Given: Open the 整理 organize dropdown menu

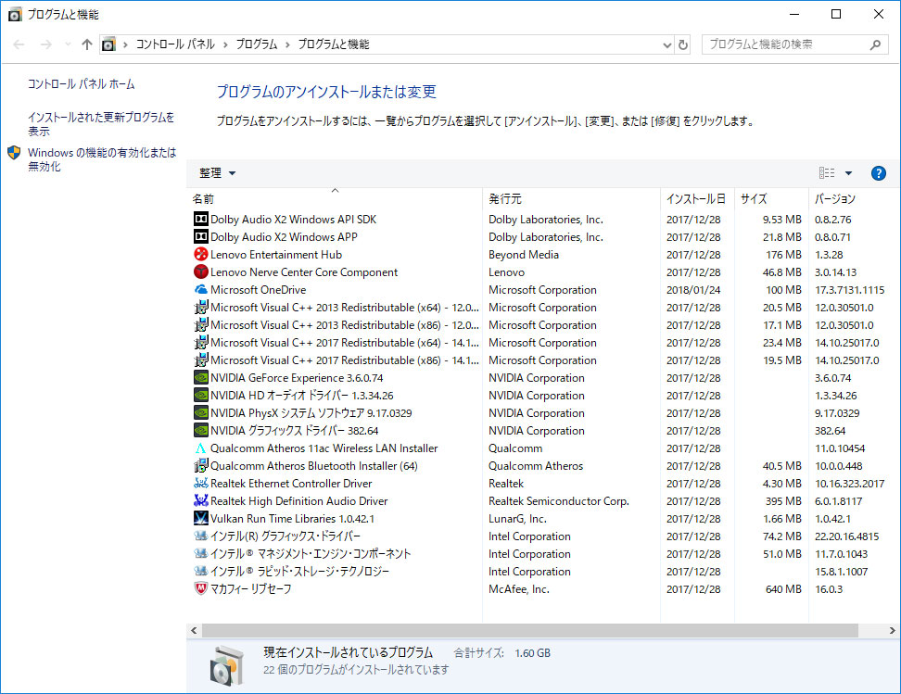Looking at the screenshot, I should [217, 173].
